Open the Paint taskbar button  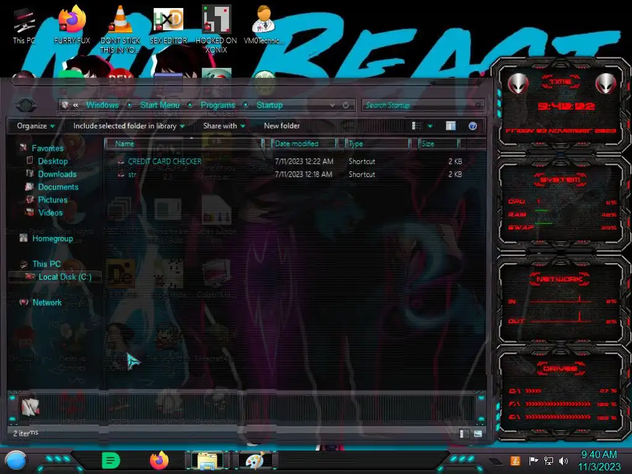pyautogui.click(x=256, y=460)
